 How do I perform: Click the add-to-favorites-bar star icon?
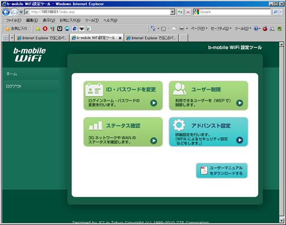38,29
